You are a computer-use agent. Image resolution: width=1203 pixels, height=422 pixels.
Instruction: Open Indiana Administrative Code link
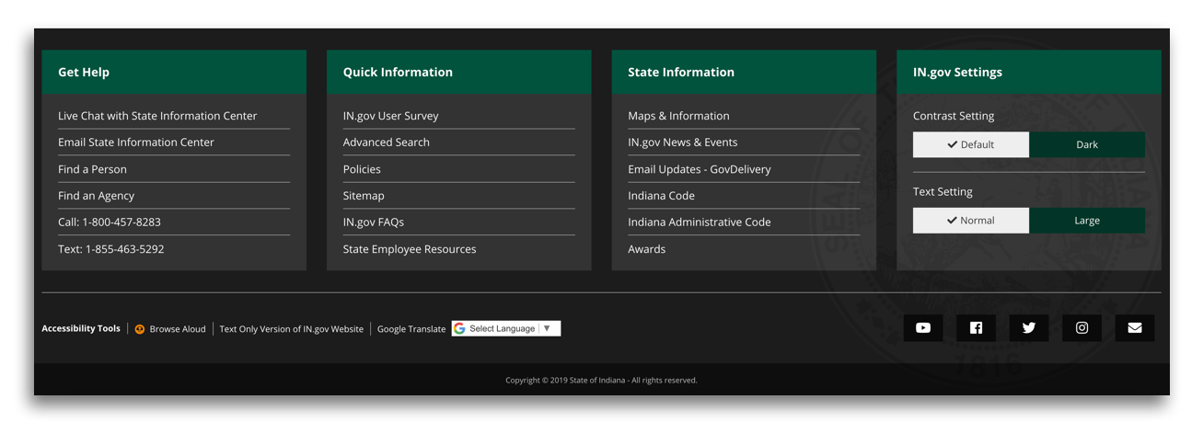coord(700,222)
